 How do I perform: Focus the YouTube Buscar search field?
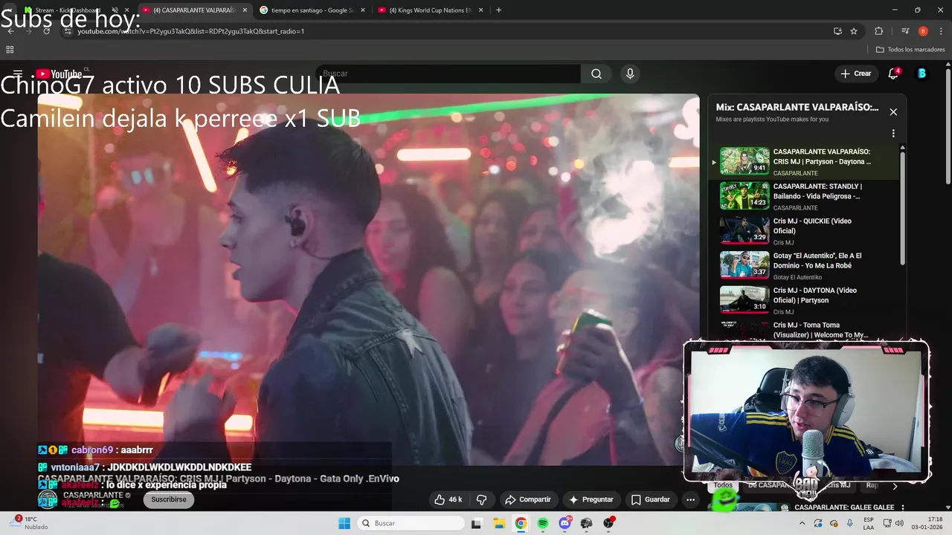[x=448, y=74]
